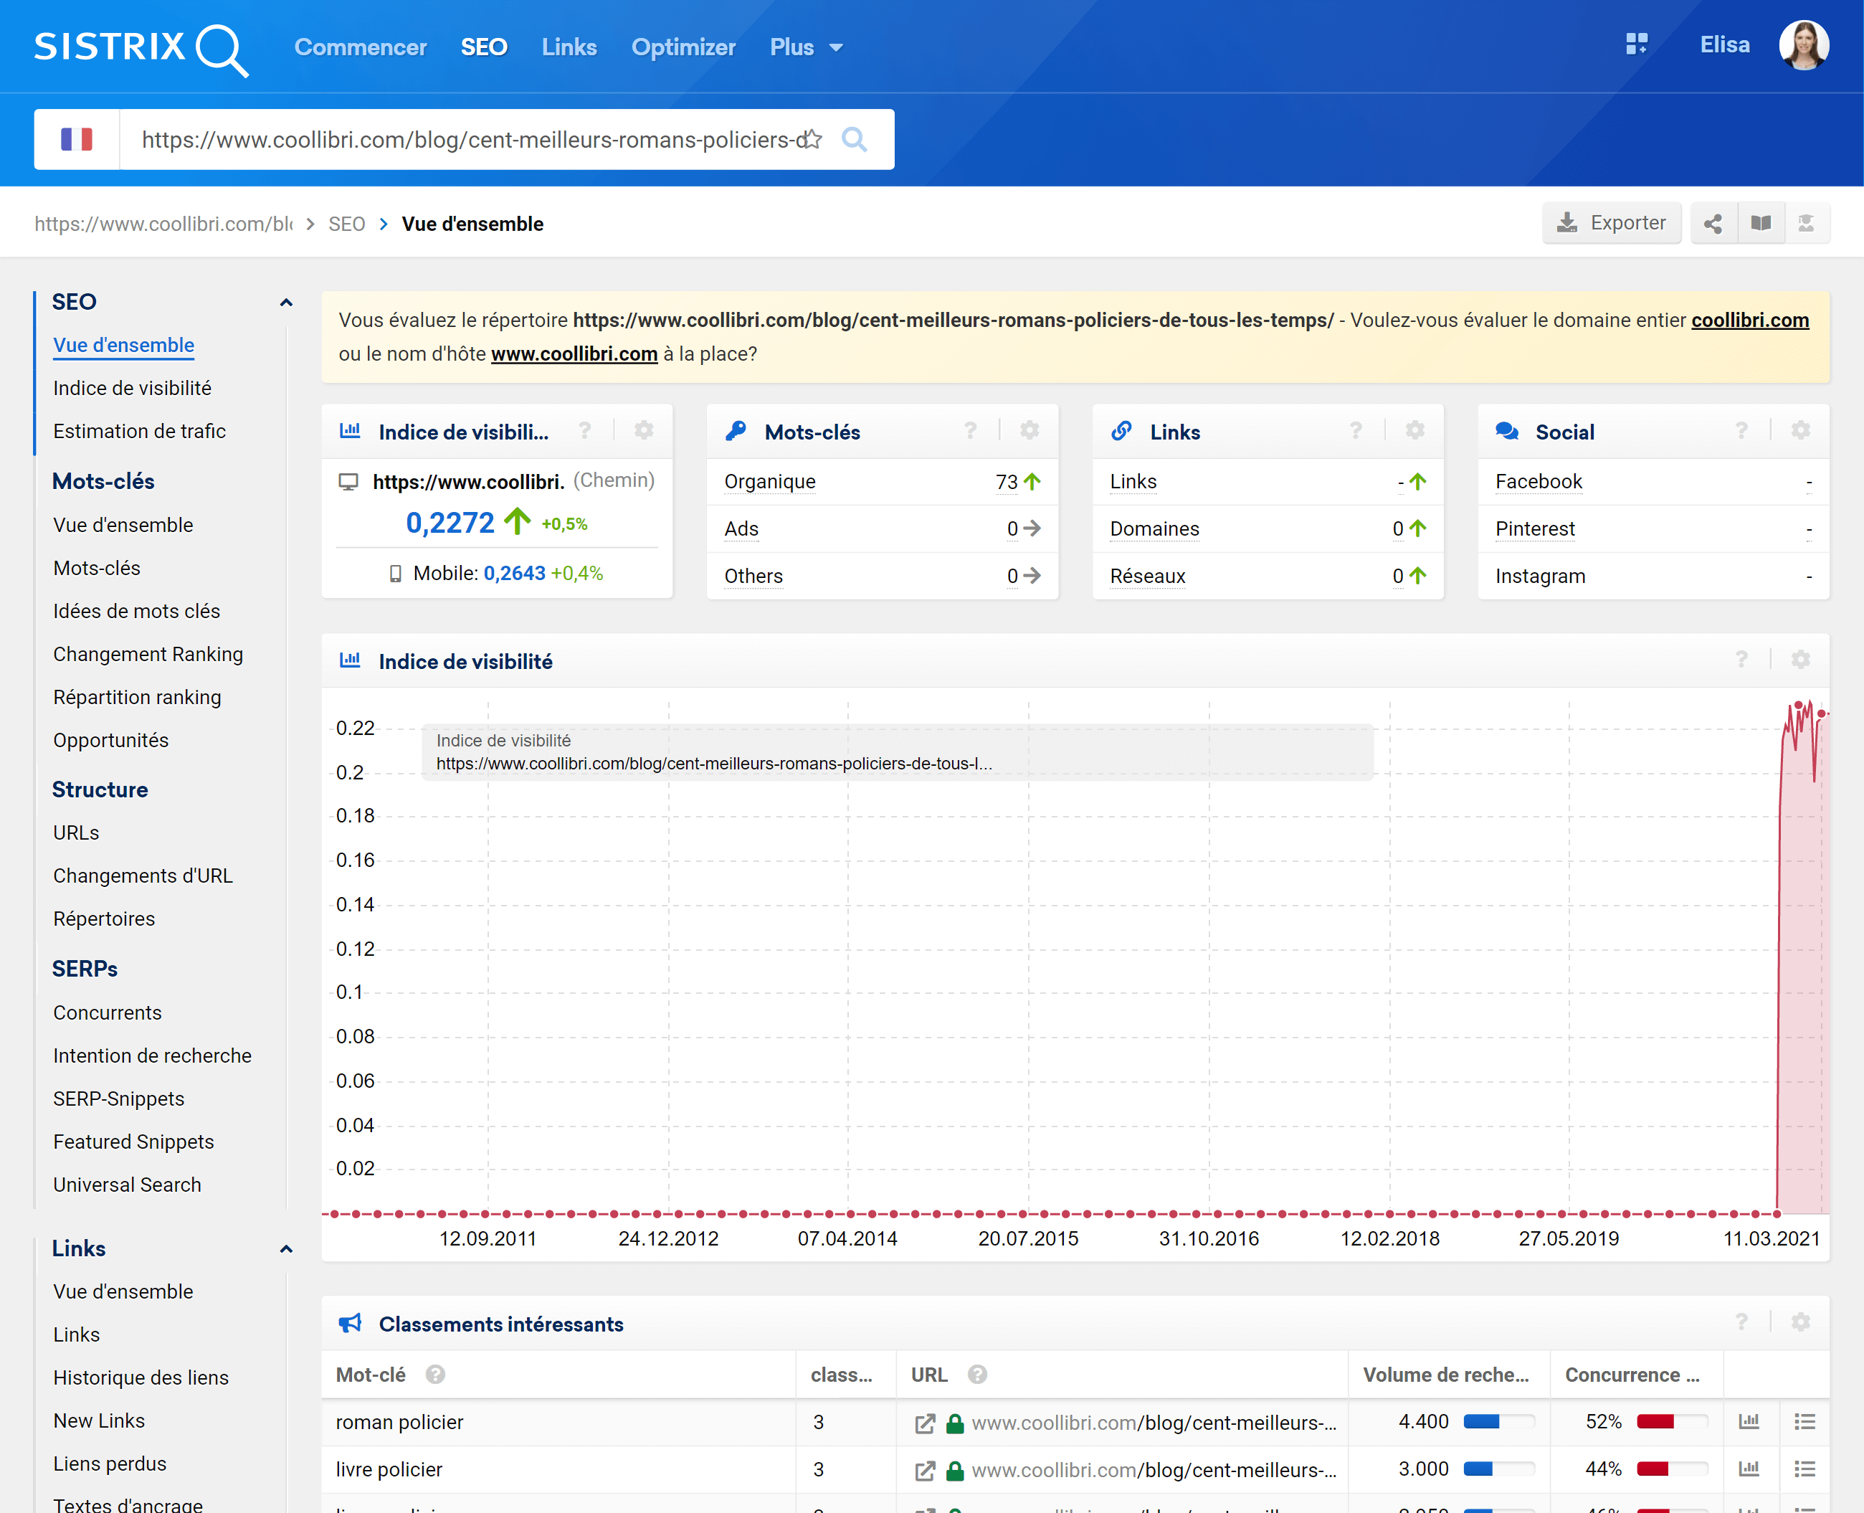
Task: Click the livre policier URL cell
Action: point(1123,1470)
